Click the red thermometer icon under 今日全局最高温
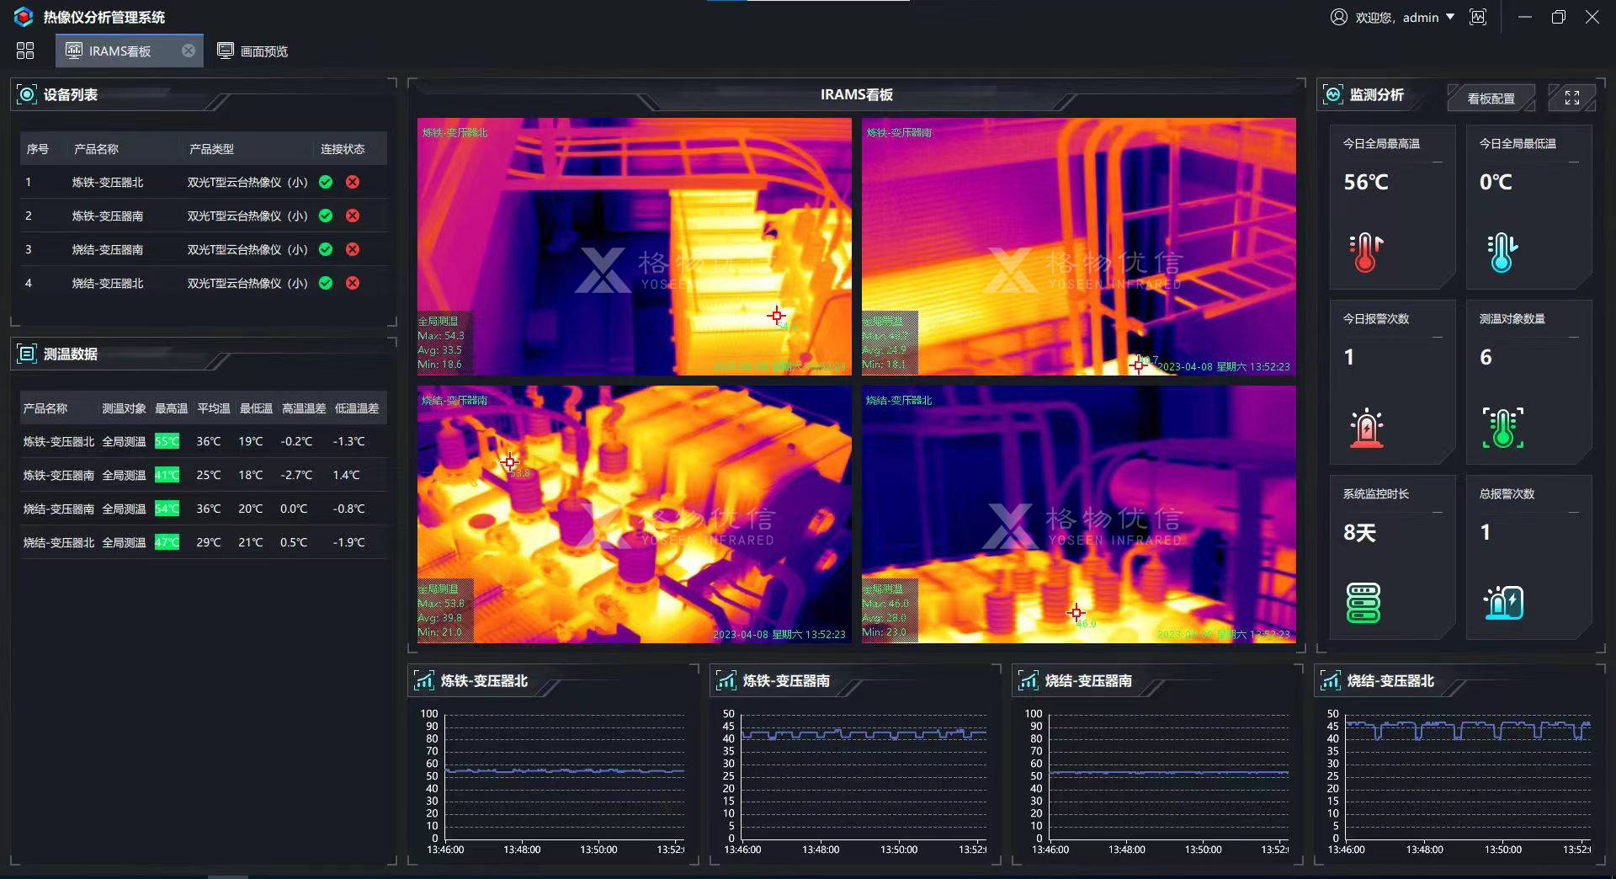Screen dimensions: 1616x879 click(x=1365, y=252)
